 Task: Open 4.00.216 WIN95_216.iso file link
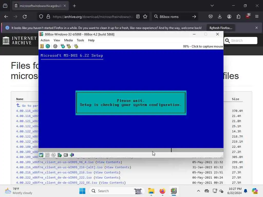point(54,172)
